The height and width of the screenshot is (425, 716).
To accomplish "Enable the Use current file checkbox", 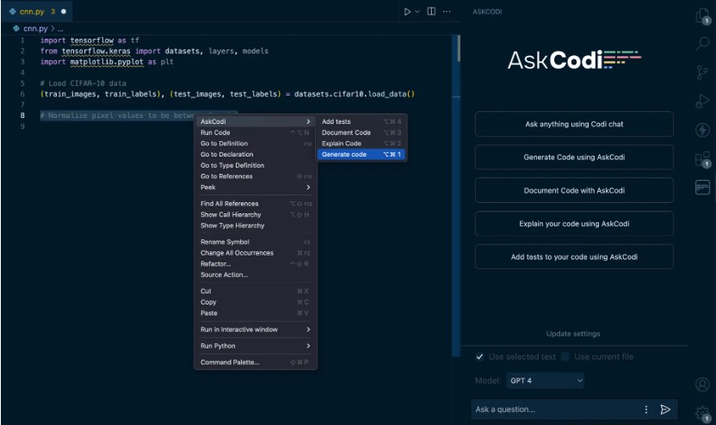I will pyautogui.click(x=565, y=356).
